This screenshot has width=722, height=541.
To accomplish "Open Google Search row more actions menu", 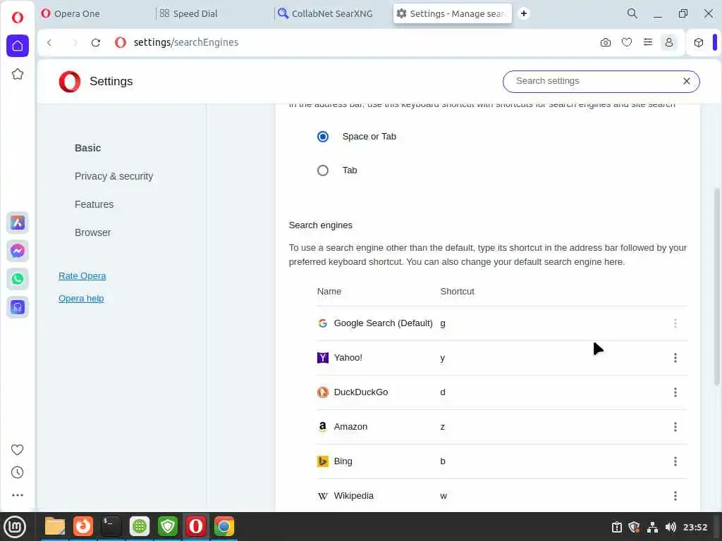I will coord(675,323).
